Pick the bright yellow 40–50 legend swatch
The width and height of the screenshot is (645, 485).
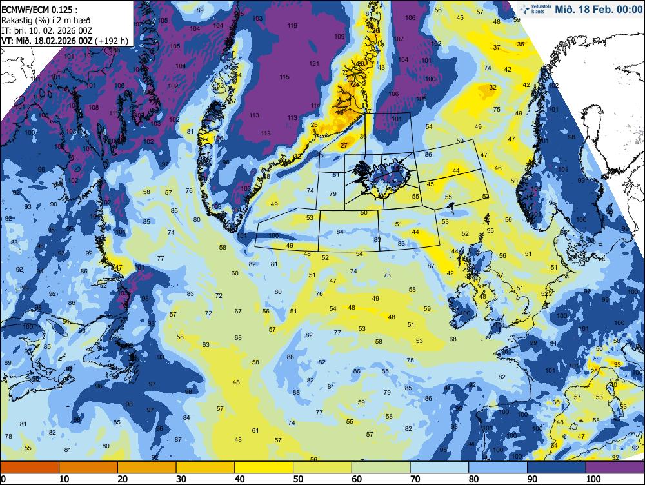click(x=264, y=467)
